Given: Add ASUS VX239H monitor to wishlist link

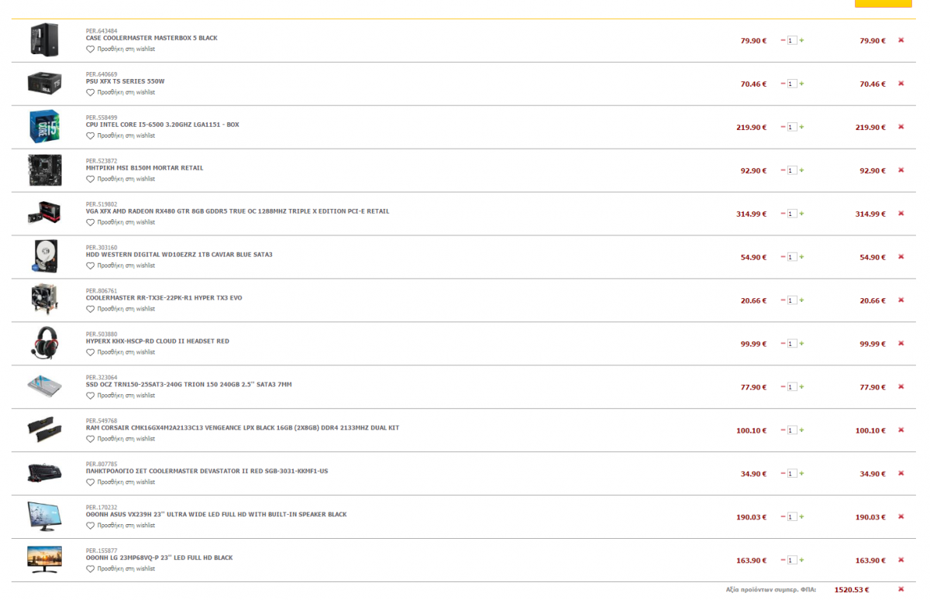Looking at the screenshot, I should pos(126,526).
